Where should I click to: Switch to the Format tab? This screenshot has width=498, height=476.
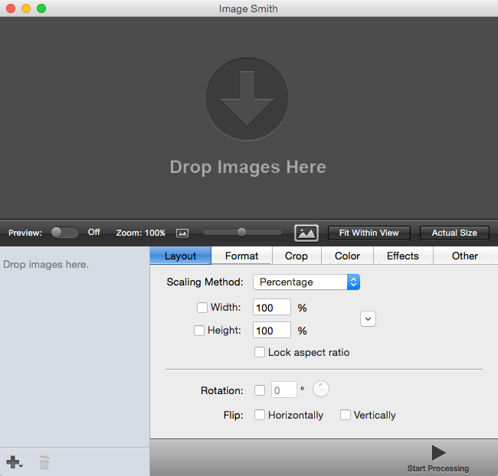click(241, 256)
